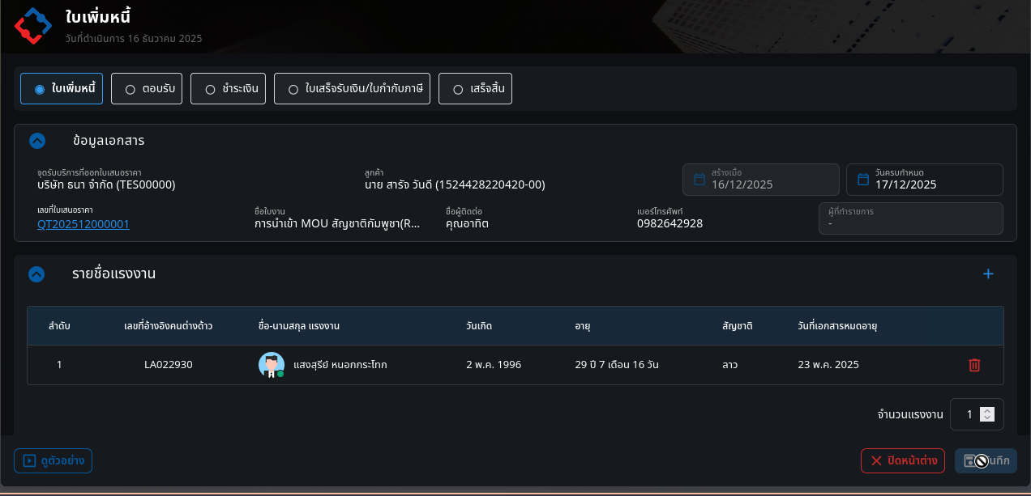Adjust จำนวนแรงงาน stepper arrows
This screenshot has width=1031, height=496.
(x=986, y=414)
